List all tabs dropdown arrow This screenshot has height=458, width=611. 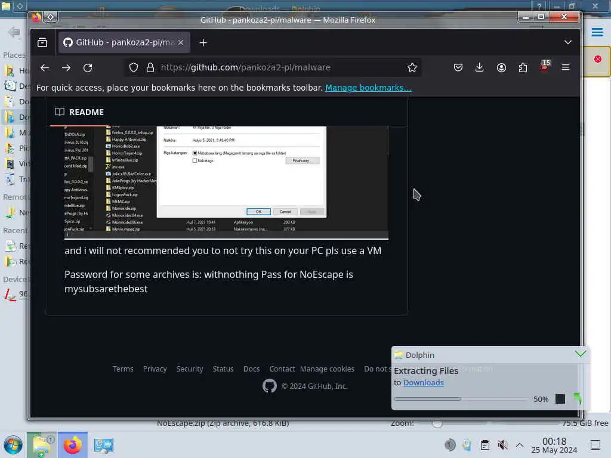pos(568,42)
